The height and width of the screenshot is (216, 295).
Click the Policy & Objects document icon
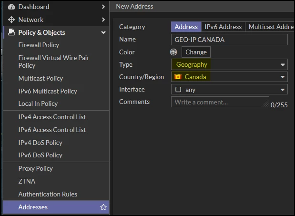pos(11,32)
